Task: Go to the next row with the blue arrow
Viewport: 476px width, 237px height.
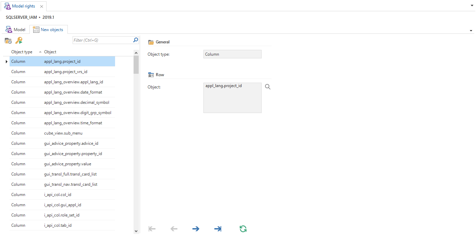Action: tap(196, 229)
